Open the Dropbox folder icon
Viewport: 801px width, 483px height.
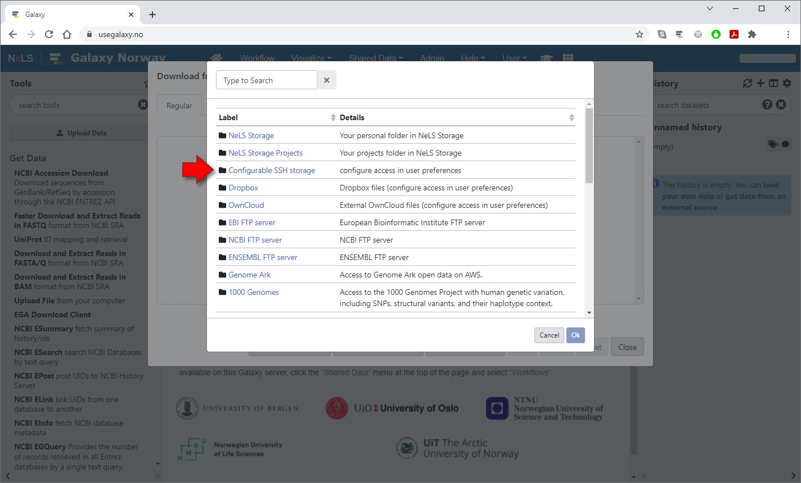tap(223, 188)
